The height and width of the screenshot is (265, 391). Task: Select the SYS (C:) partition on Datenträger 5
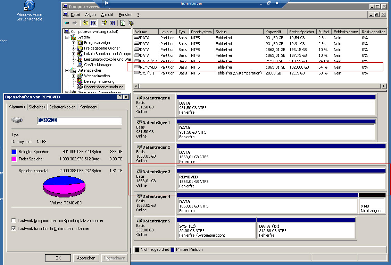click(x=216, y=228)
